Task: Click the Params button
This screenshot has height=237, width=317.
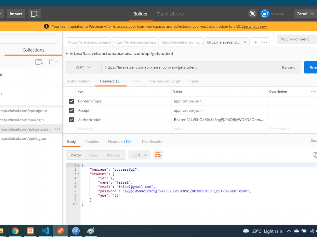Action: pos(288,67)
